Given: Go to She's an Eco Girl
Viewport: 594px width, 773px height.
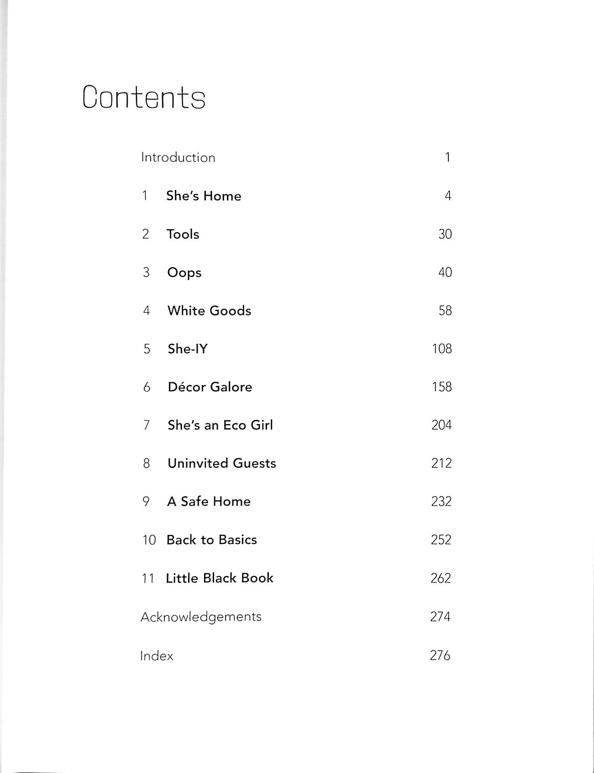Looking at the screenshot, I should [x=220, y=425].
